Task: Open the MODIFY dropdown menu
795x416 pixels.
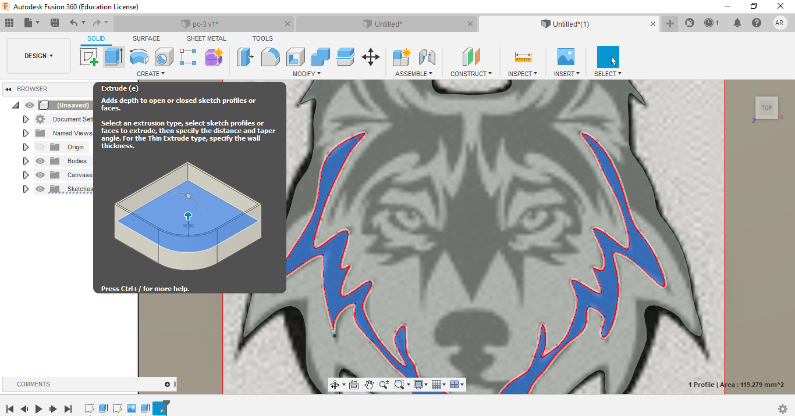Action: pos(306,74)
